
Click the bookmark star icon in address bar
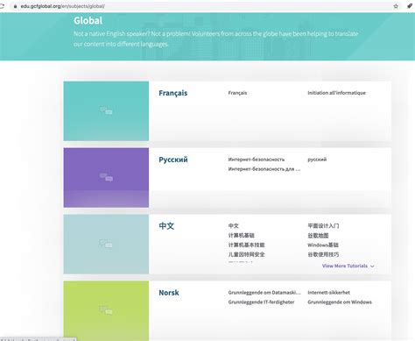(396, 6)
